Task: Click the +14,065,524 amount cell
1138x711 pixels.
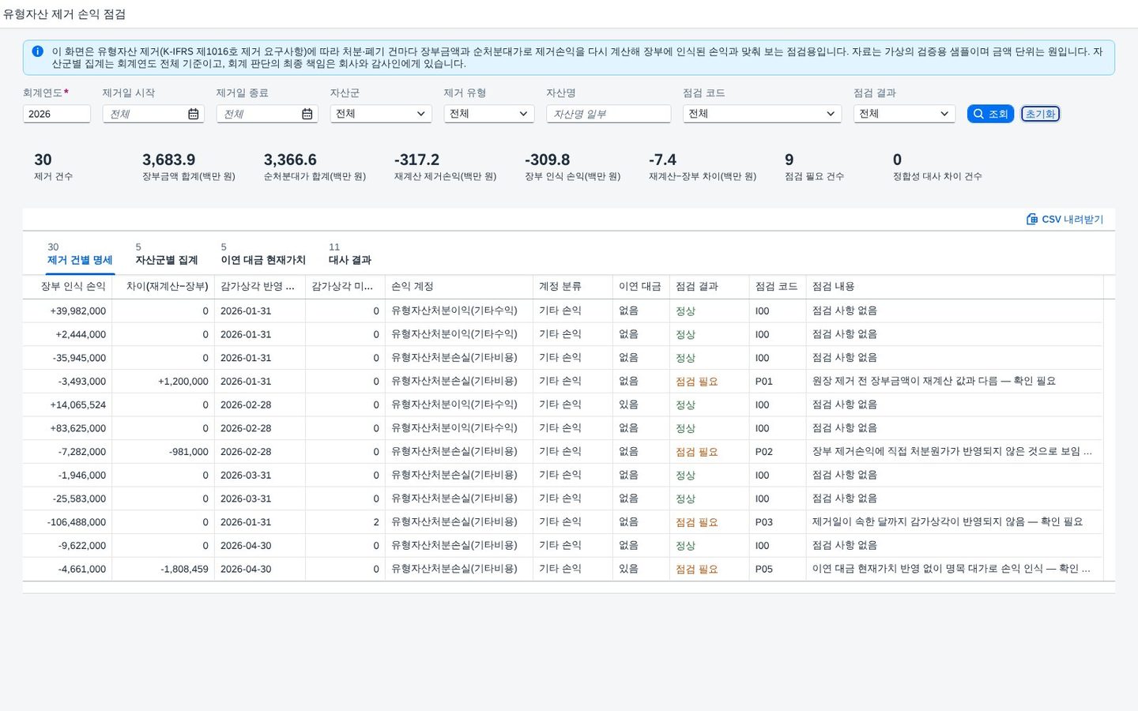Action: (x=68, y=404)
